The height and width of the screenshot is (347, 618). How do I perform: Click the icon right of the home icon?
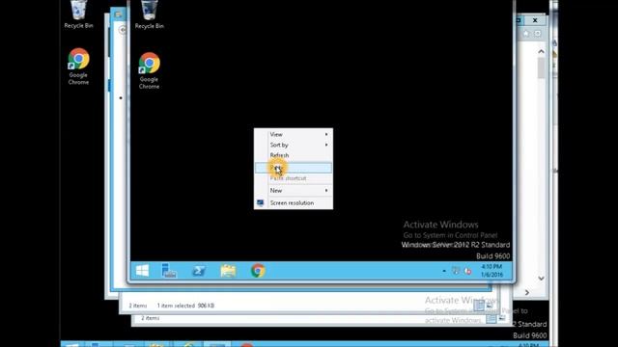tap(538, 34)
